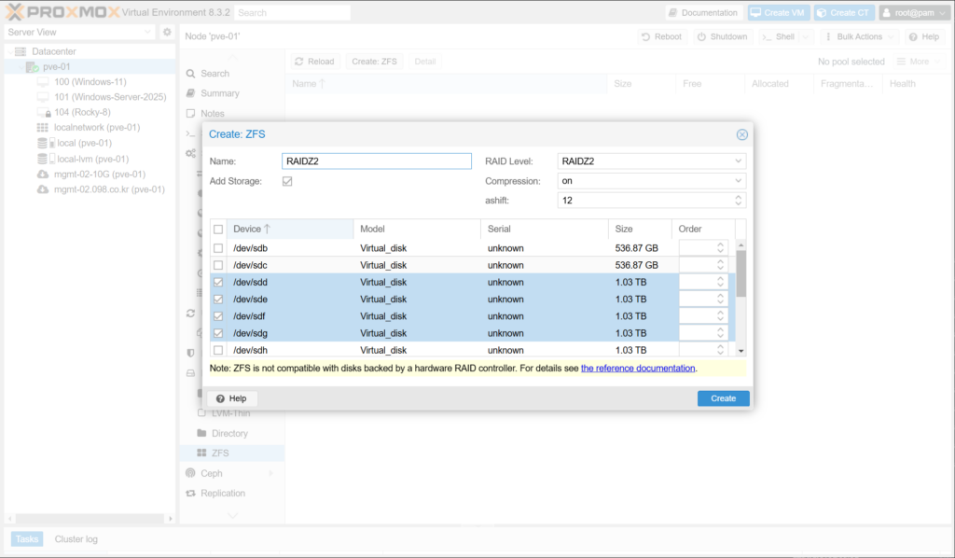Click the Help button in the dialog
The height and width of the screenshot is (558, 955).
point(231,398)
